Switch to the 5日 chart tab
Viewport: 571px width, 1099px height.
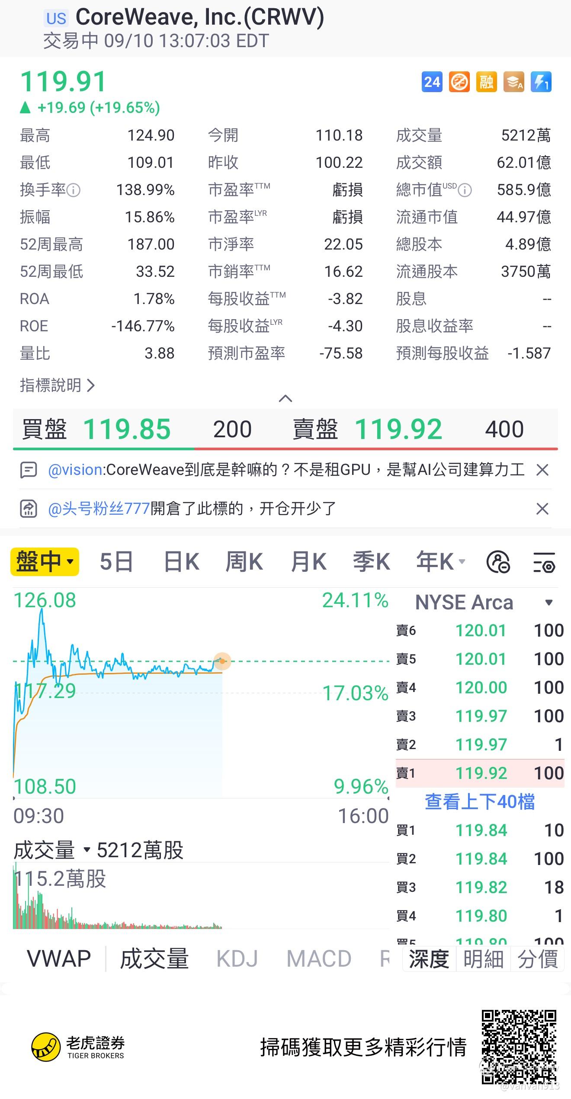tap(116, 562)
